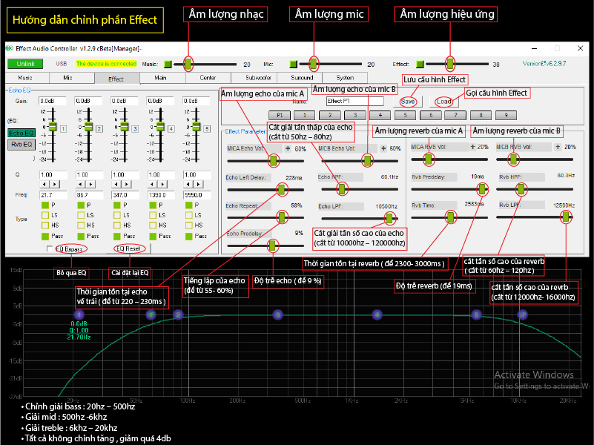Increase Q of band 3 with right arrow
The image size is (594, 445).
[127, 184]
